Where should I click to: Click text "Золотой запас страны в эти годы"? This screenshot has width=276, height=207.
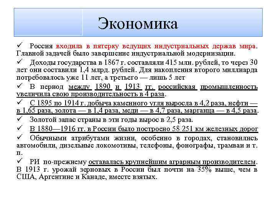pyautogui.click(x=84, y=120)
